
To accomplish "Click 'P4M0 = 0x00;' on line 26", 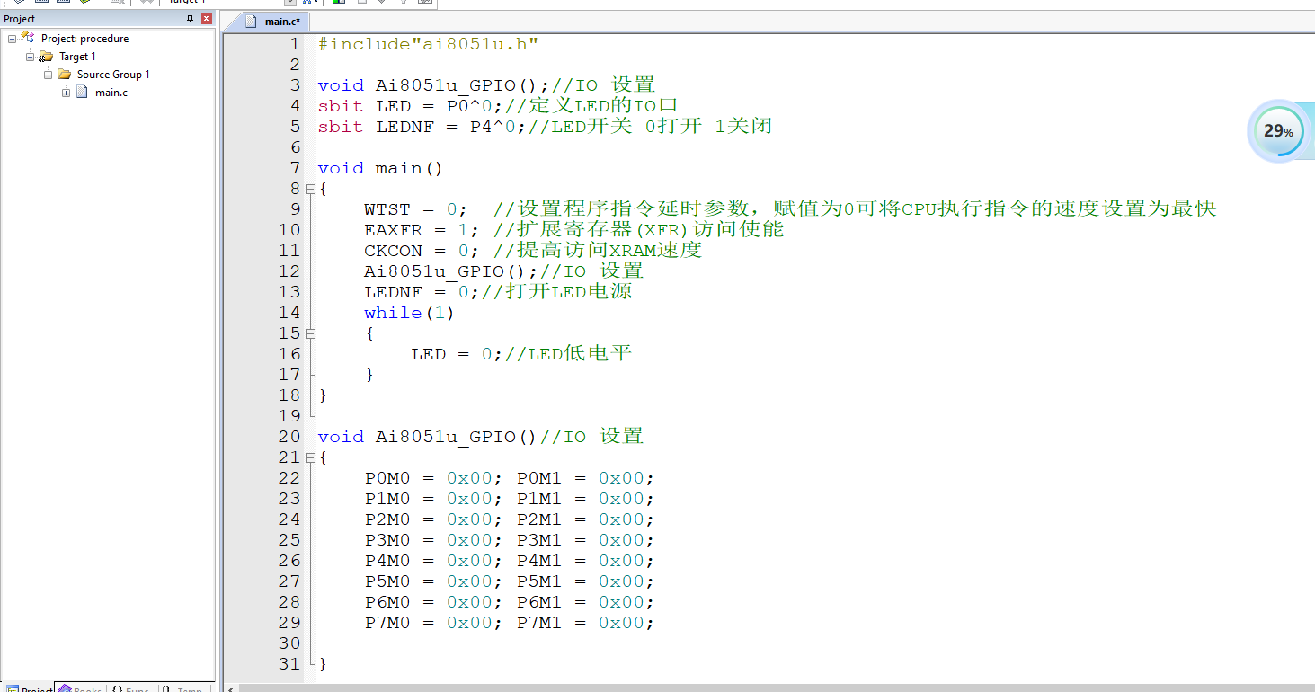I will (433, 561).
